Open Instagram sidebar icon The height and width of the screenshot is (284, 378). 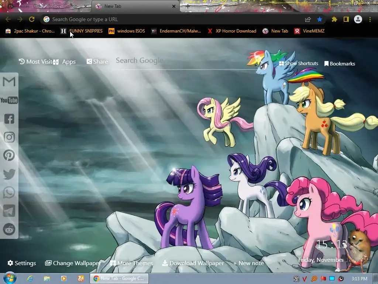9,137
